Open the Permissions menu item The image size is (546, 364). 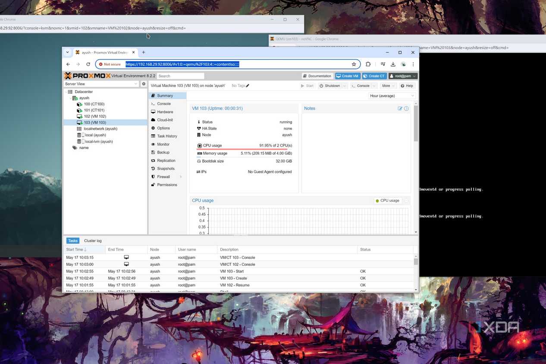tap(168, 185)
